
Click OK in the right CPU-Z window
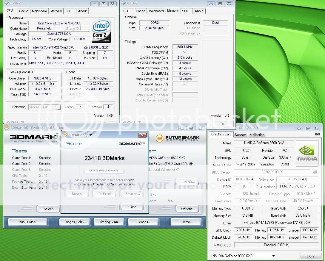223,124
